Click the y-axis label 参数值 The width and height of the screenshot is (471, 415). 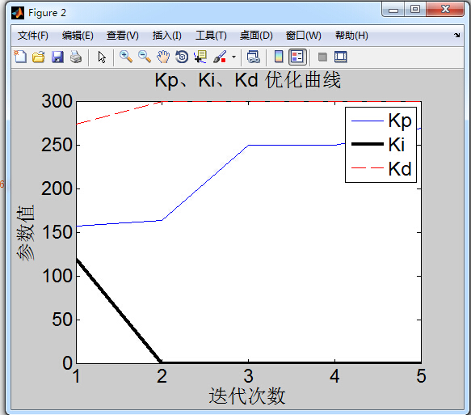pyautogui.click(x=25, y=233)
